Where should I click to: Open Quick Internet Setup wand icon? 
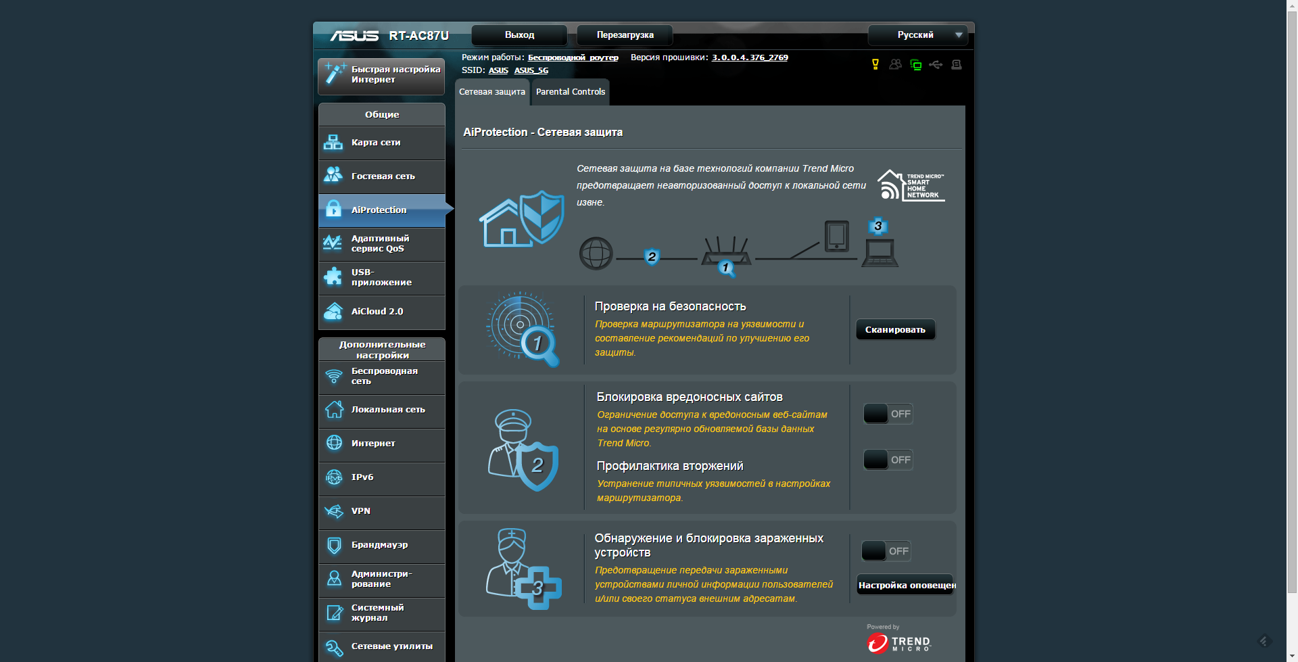335,74
